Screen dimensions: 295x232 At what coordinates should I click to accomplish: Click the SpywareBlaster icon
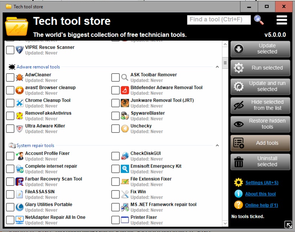[125, 116]
